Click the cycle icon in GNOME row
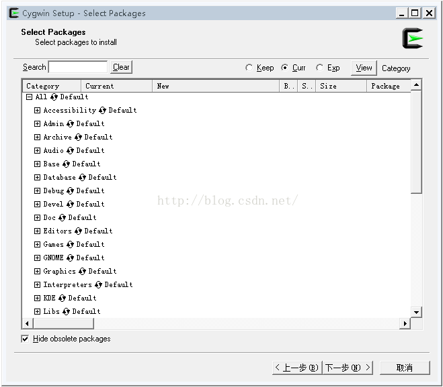The image size is (443, 387). (x=70, y=258)
